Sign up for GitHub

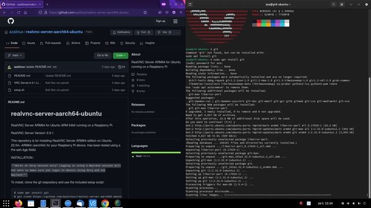click(x=161, y=21)
